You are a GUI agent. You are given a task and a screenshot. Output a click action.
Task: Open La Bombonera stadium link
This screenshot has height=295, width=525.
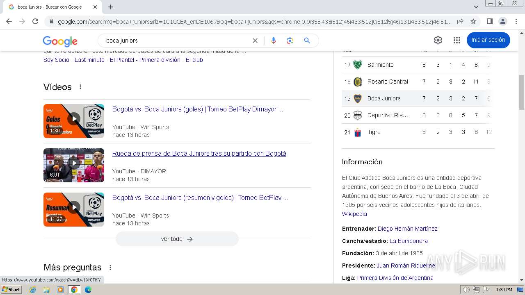click(409, 241)
